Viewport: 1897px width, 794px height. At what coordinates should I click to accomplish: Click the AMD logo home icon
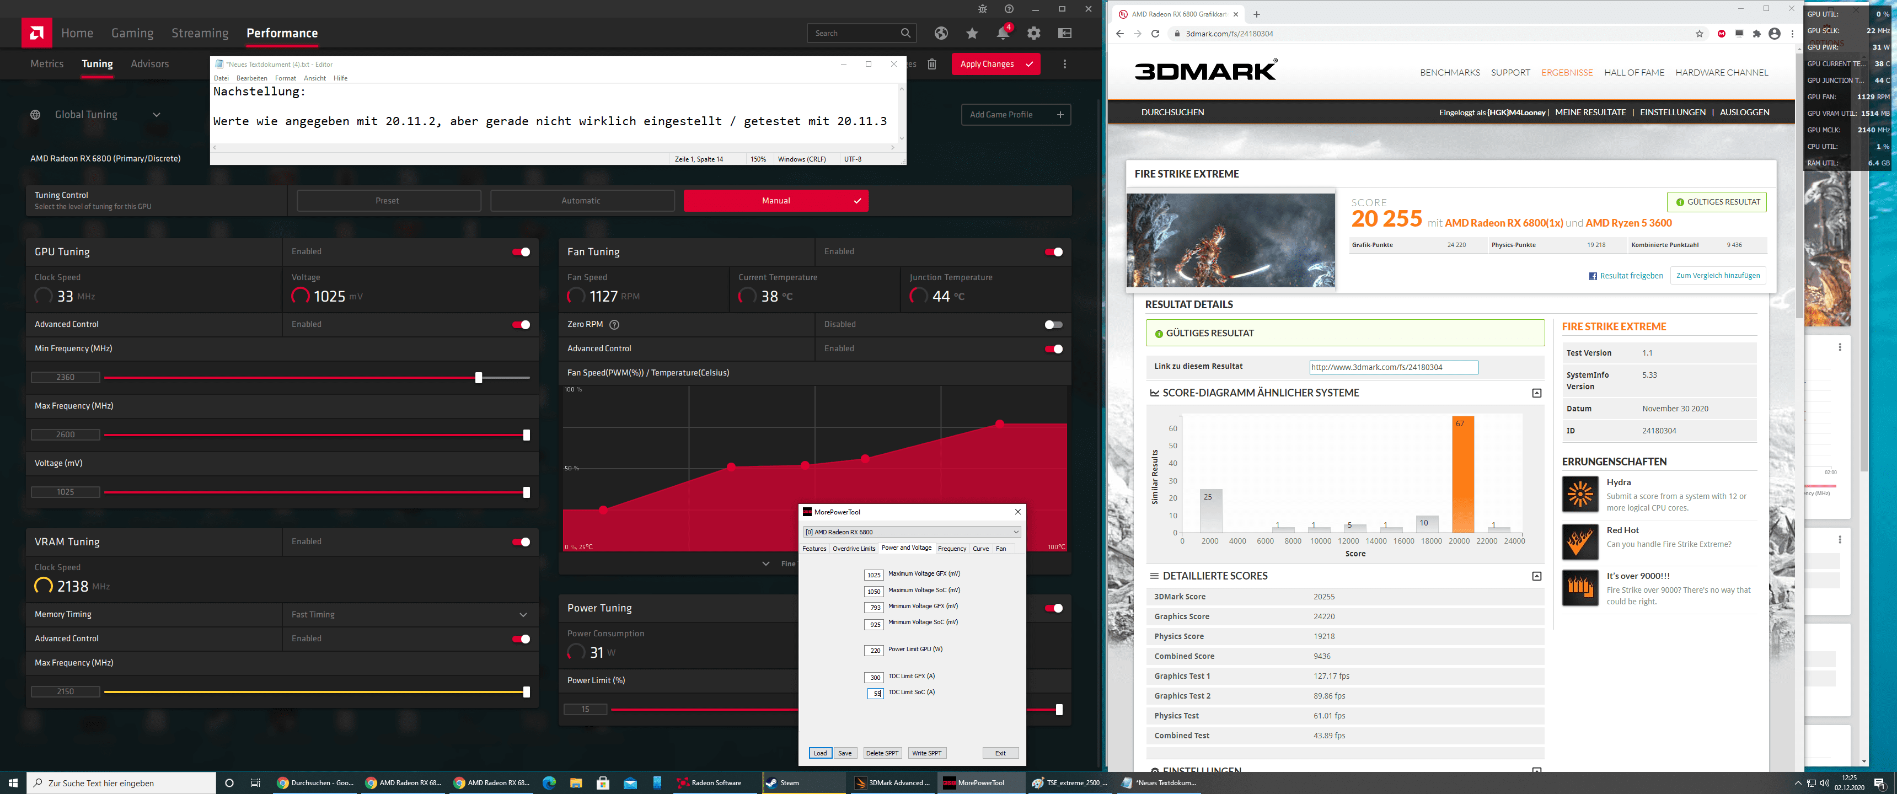click(37, 33)
